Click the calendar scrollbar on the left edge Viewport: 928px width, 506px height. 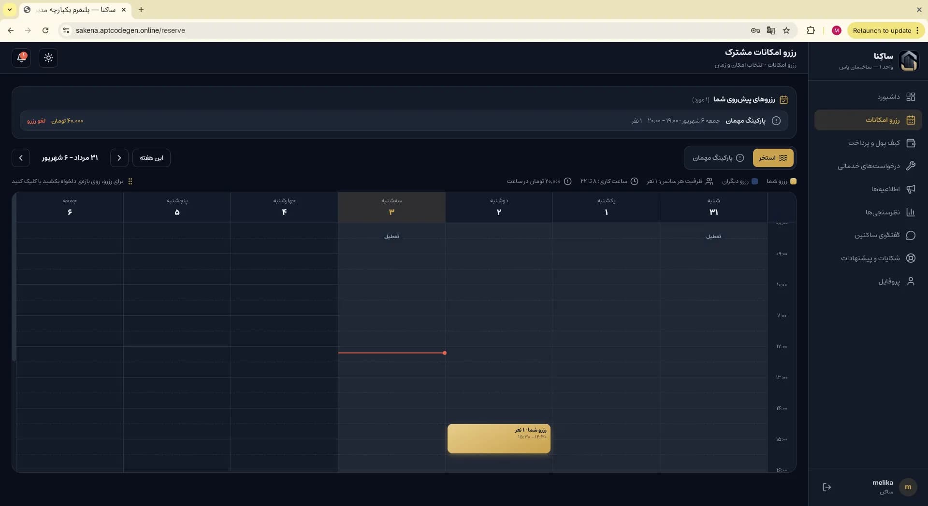[x=14, y=277]
